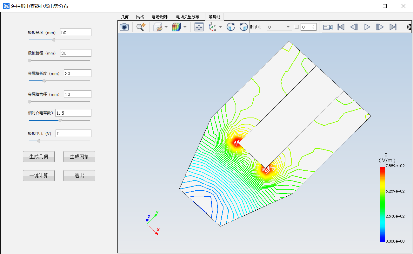Switch to the 几何 tab
The width and height of the screenshot is (413, 254).
[125, 17]
